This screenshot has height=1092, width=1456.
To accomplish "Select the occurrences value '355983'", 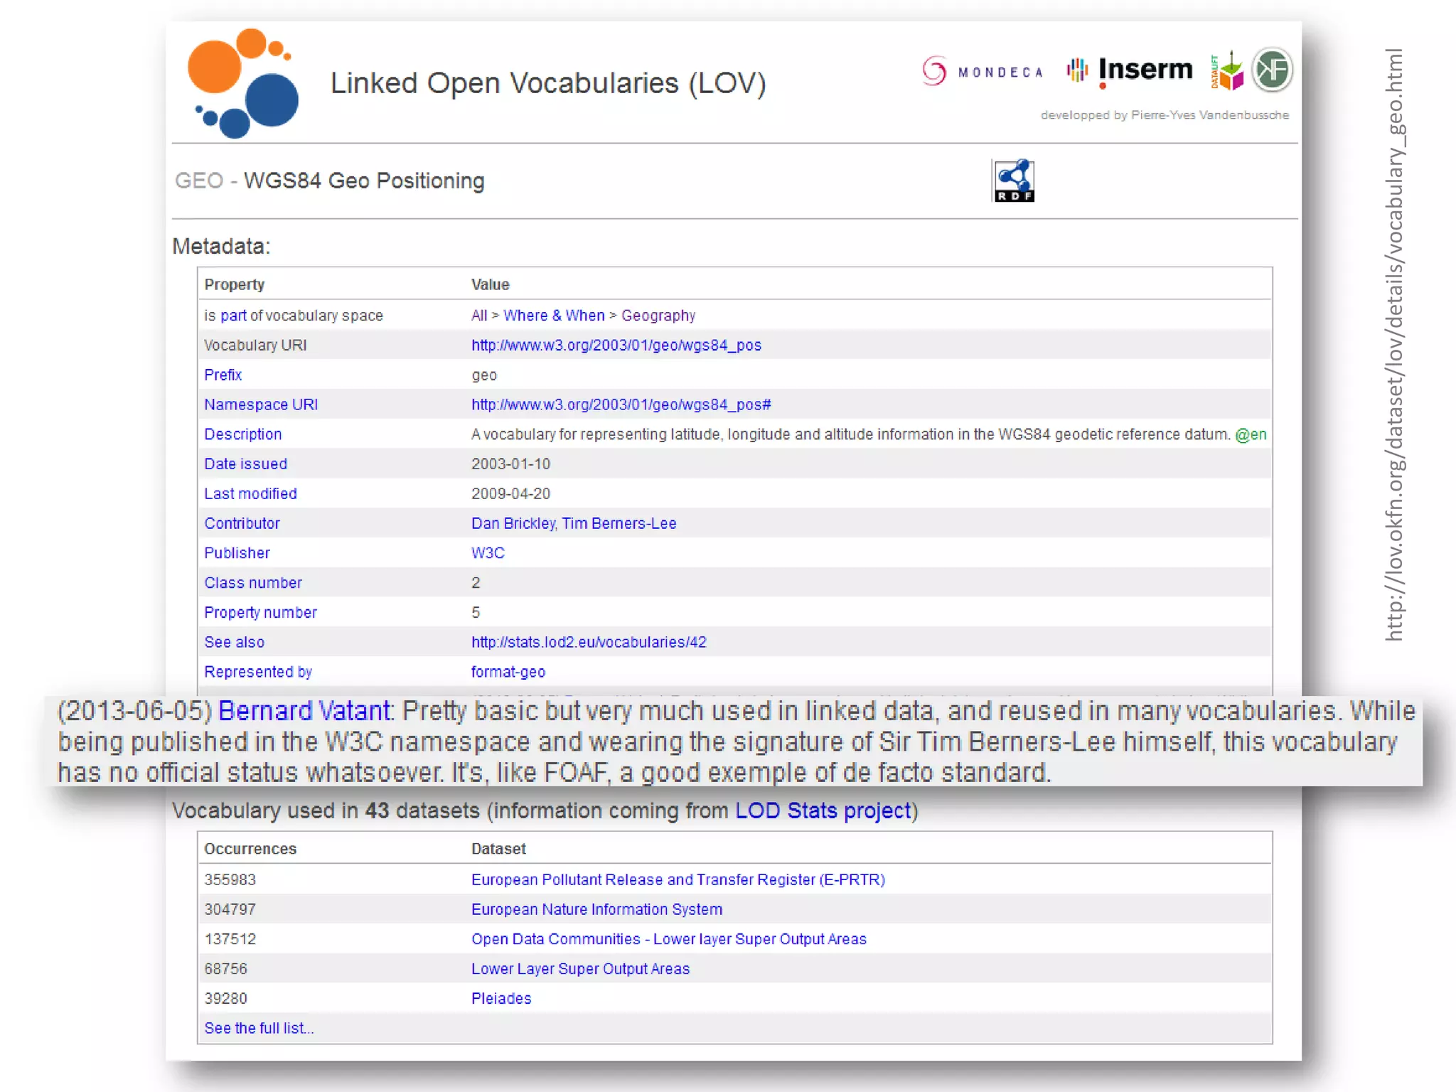I will 230,880.
